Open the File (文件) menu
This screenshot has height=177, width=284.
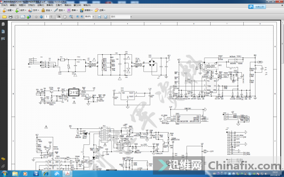coord(4,5)
